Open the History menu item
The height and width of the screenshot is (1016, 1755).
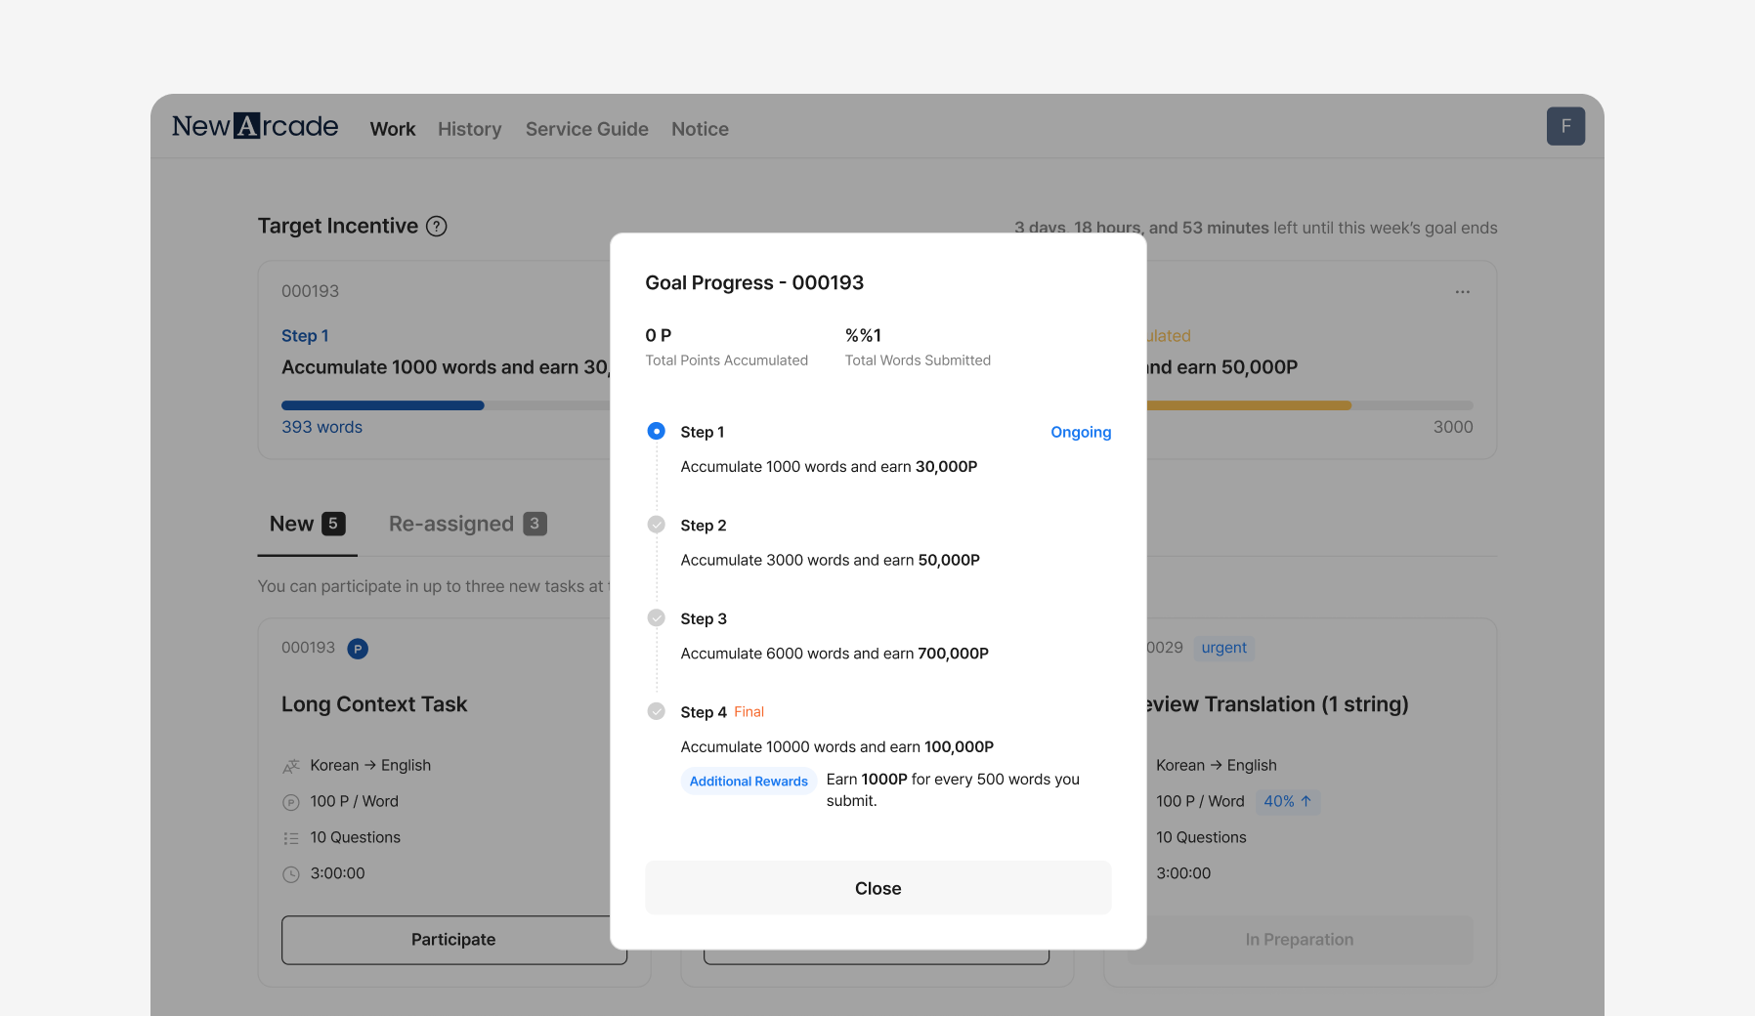469,129
